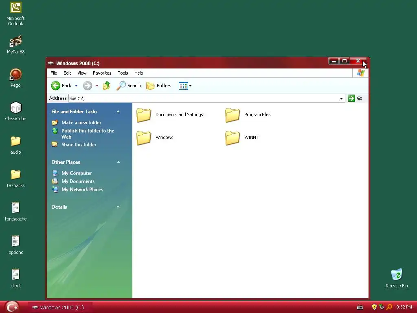This screenshot has height=313, width=417.
Task: Open the Tools menu
Action: [x=123, y=73]
